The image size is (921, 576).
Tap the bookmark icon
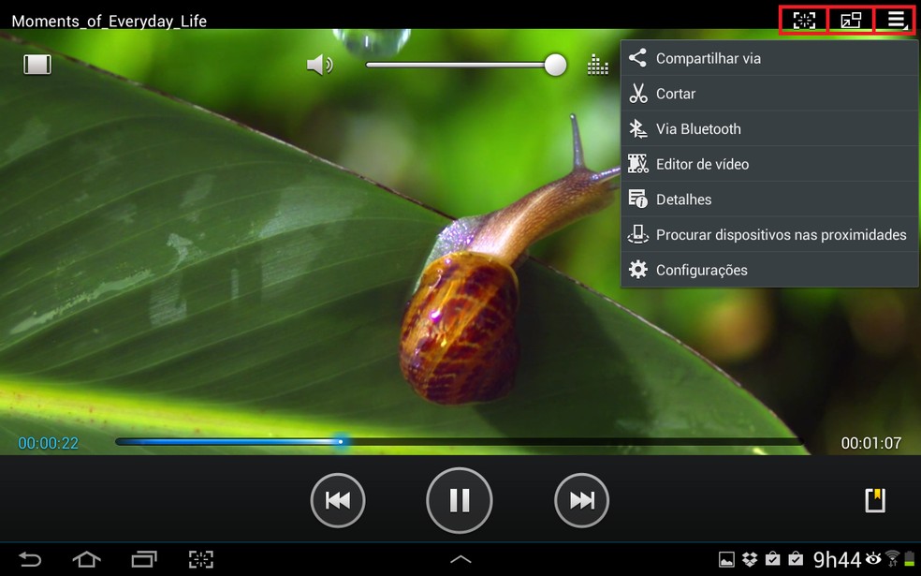pos(875,500)
